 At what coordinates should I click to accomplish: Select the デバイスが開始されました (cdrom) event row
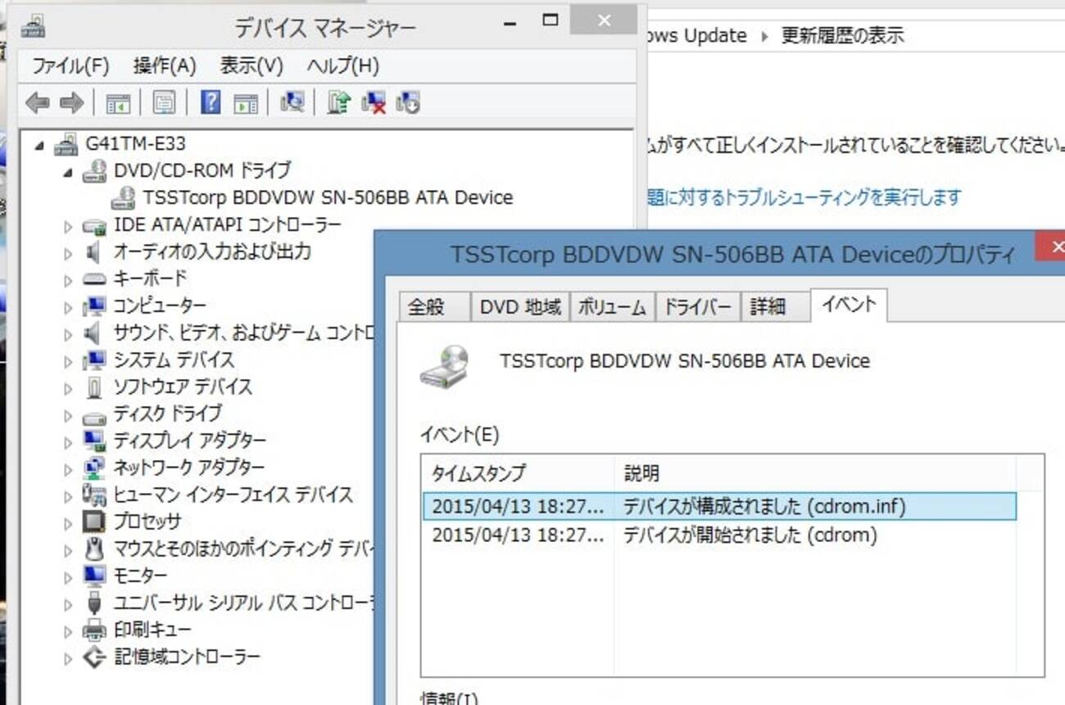point(719,536)
